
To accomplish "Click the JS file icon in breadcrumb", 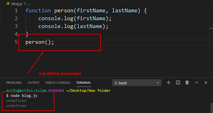I will pos(8,4).
